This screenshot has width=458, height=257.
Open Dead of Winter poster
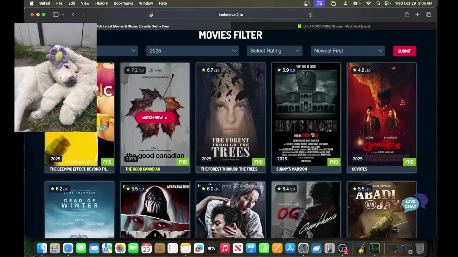[79, 210]
